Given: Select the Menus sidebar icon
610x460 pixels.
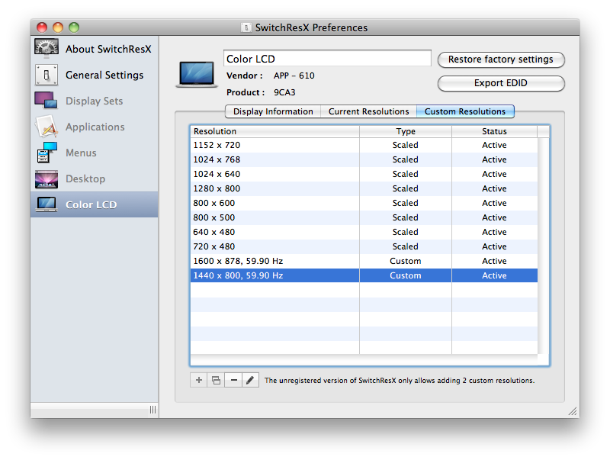Looking at the screenshot, I should pos(47,153).
